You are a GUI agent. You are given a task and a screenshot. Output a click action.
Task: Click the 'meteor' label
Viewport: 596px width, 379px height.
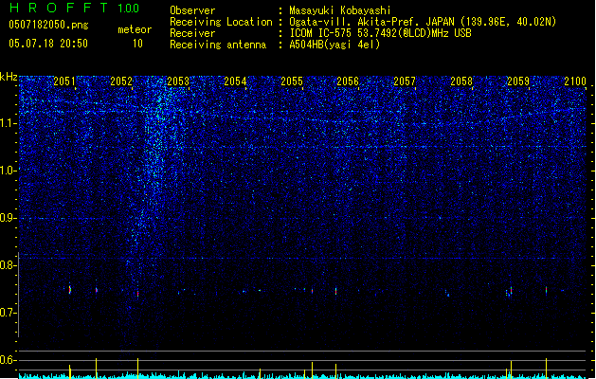click(x=135, y=29)
